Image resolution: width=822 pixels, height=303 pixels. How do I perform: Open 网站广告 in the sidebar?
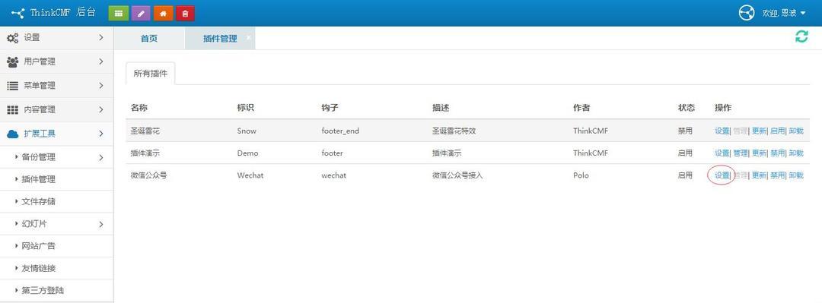[x=38, y=246]
